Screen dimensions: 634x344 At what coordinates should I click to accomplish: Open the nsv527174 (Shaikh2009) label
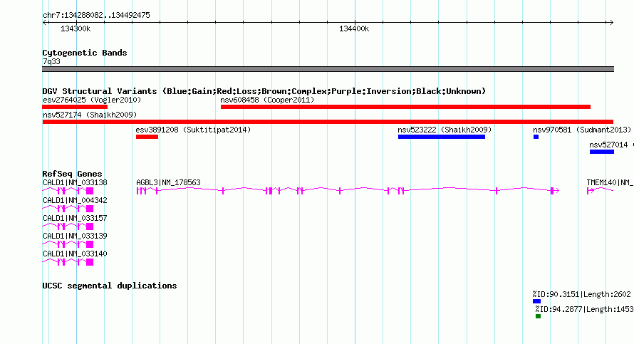click(x=90, y=115)
